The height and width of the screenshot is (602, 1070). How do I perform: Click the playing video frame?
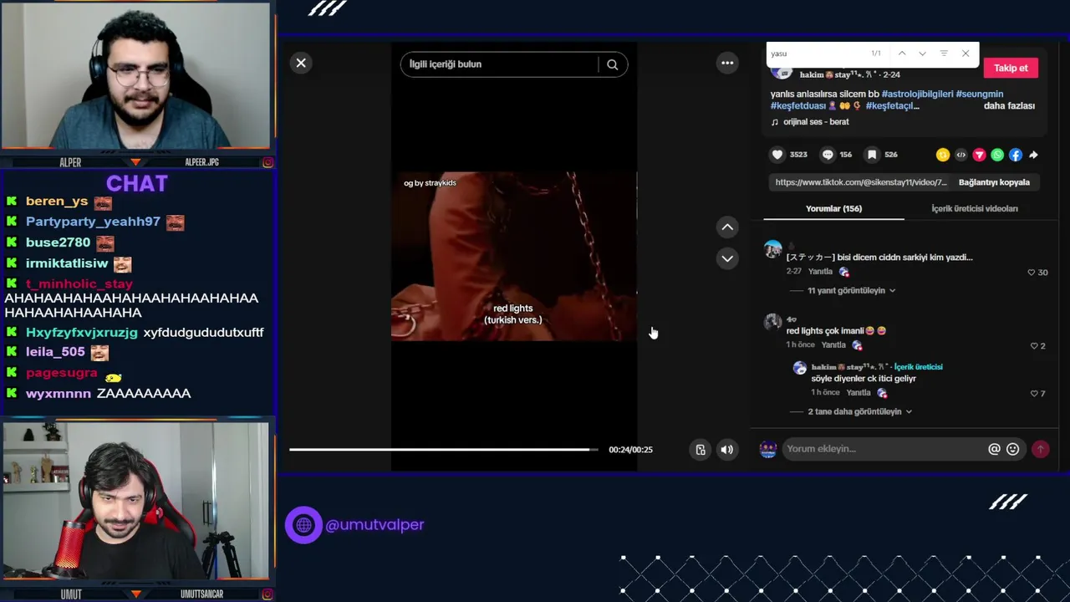coord(514,256)
